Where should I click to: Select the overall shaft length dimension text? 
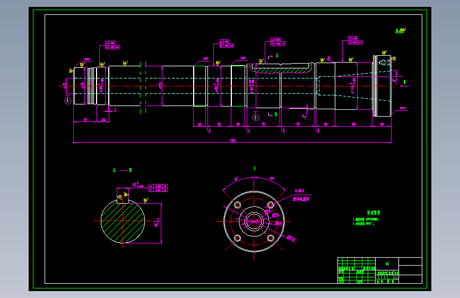[x=232, y=140]
